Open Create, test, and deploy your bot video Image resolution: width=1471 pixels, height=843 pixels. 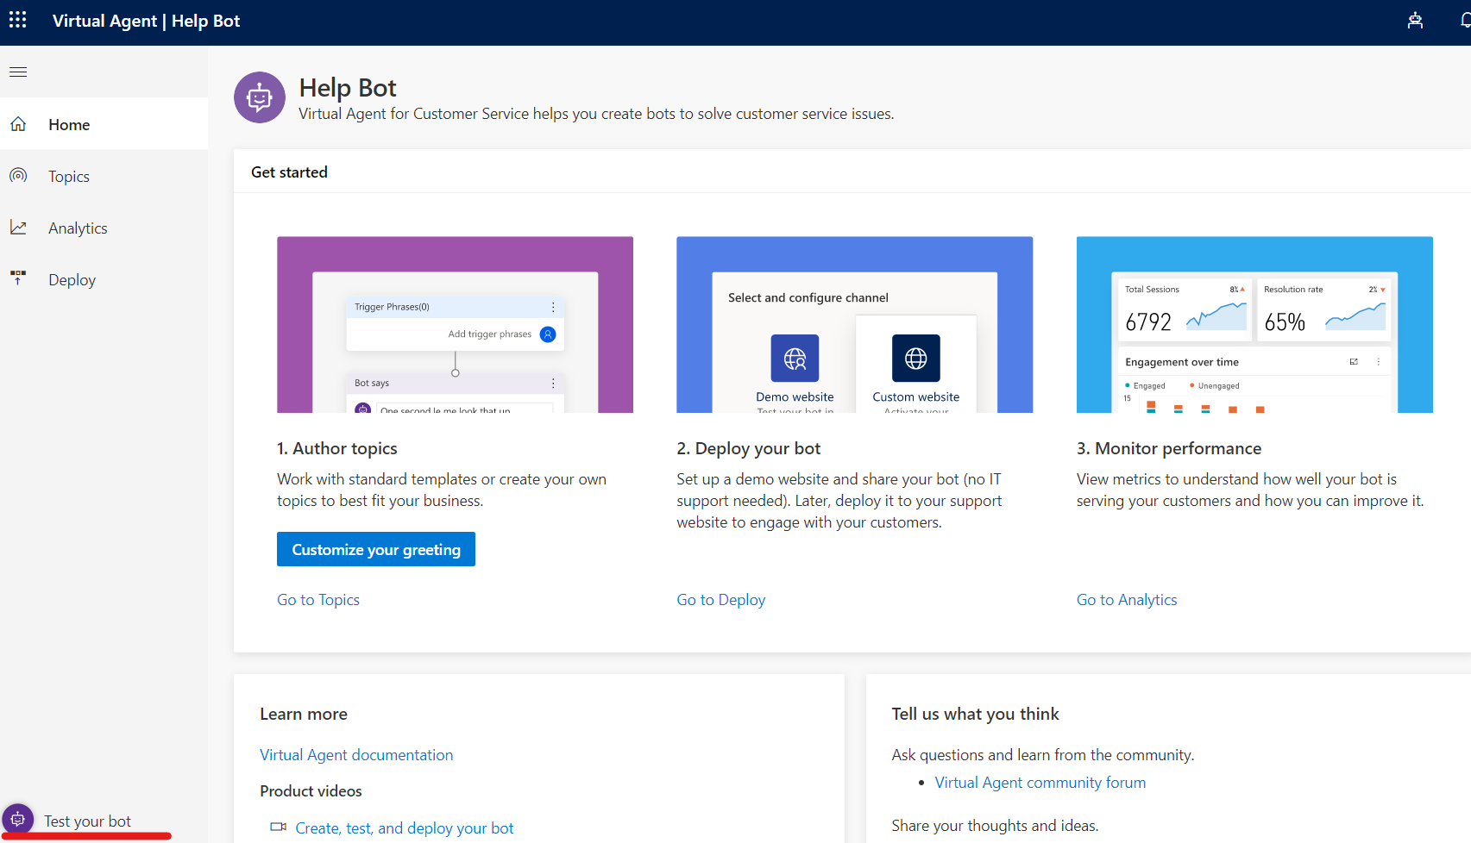click(x=405, y=828)
